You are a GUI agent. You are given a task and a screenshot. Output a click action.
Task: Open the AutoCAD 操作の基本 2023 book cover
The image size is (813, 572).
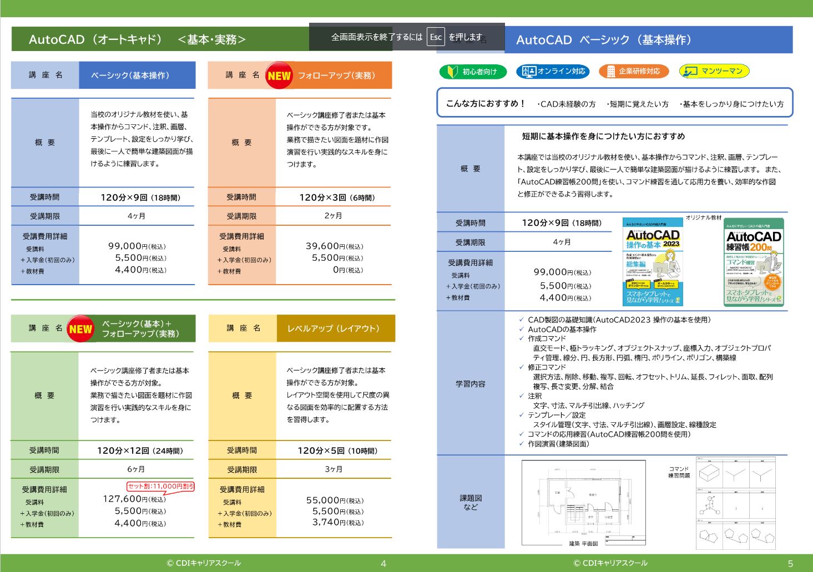point(653,262)
